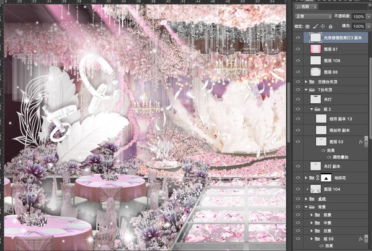The width and height of the screenshot is (372, 251).
Task: Click the folder icon of 前景
Action: (x=317, y=215)
